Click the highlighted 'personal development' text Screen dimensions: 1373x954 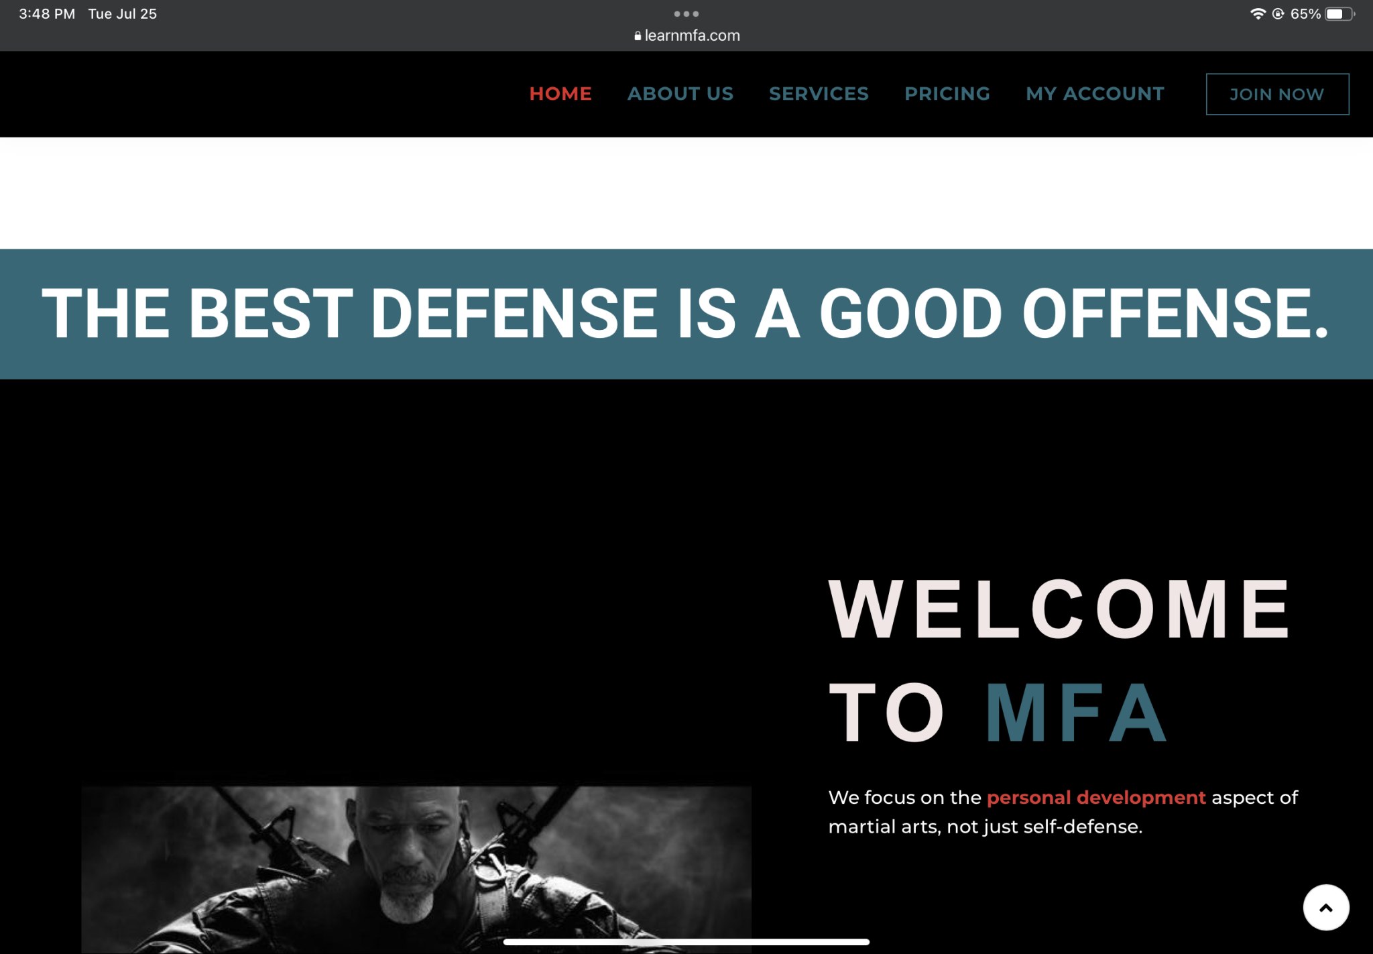click(1095, 797)
